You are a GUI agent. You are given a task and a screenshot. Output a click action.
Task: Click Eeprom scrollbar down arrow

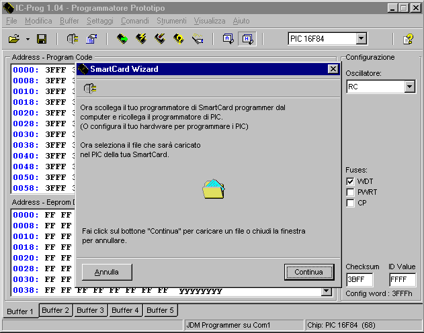click(x=327, y=291)
